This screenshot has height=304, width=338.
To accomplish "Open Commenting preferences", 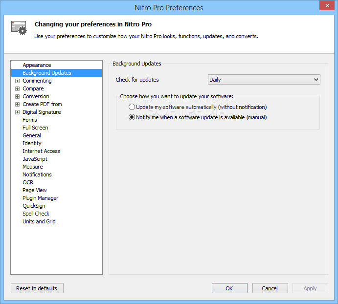I will click(x=37, y=81).
